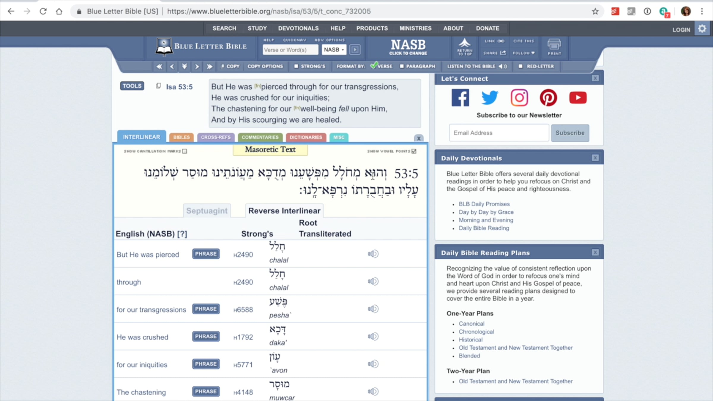Play pronunciation audio for muwcar
Image resolution: width=713 pixels, height=401 pixels.
click(x=373, y=391)
